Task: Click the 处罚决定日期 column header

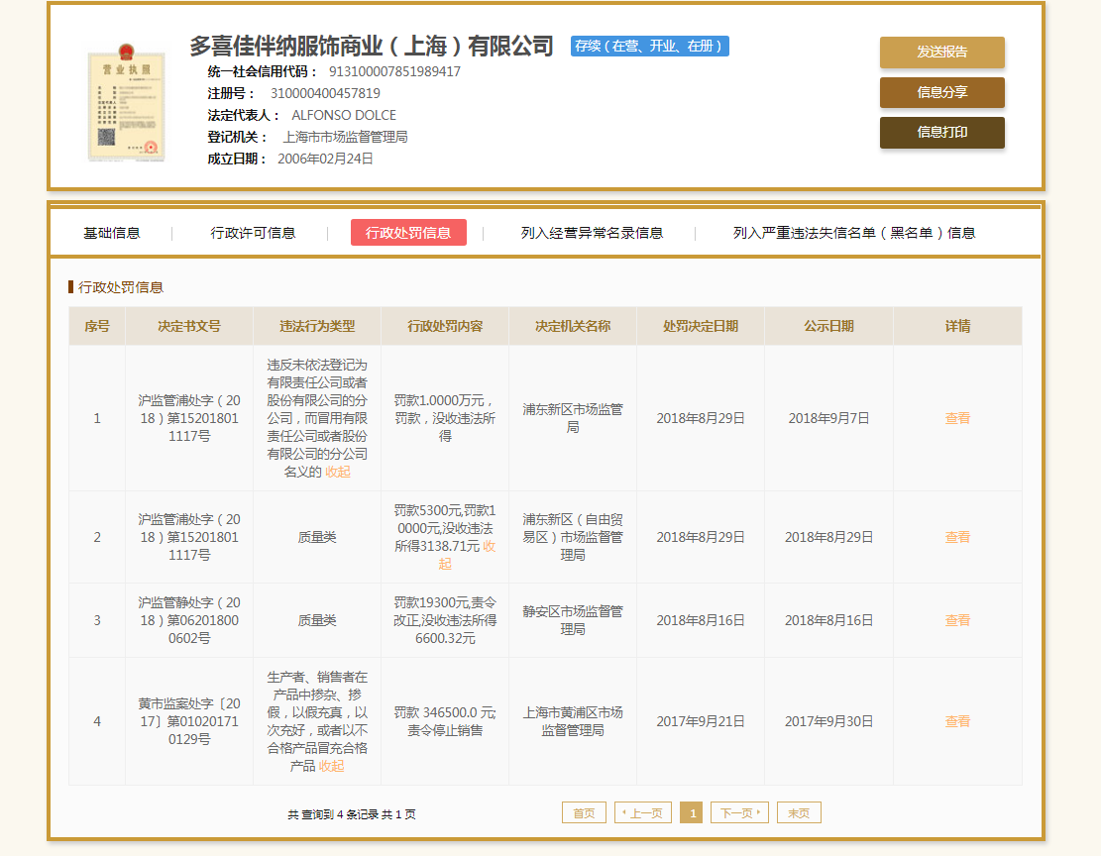Action: [701, 327]
